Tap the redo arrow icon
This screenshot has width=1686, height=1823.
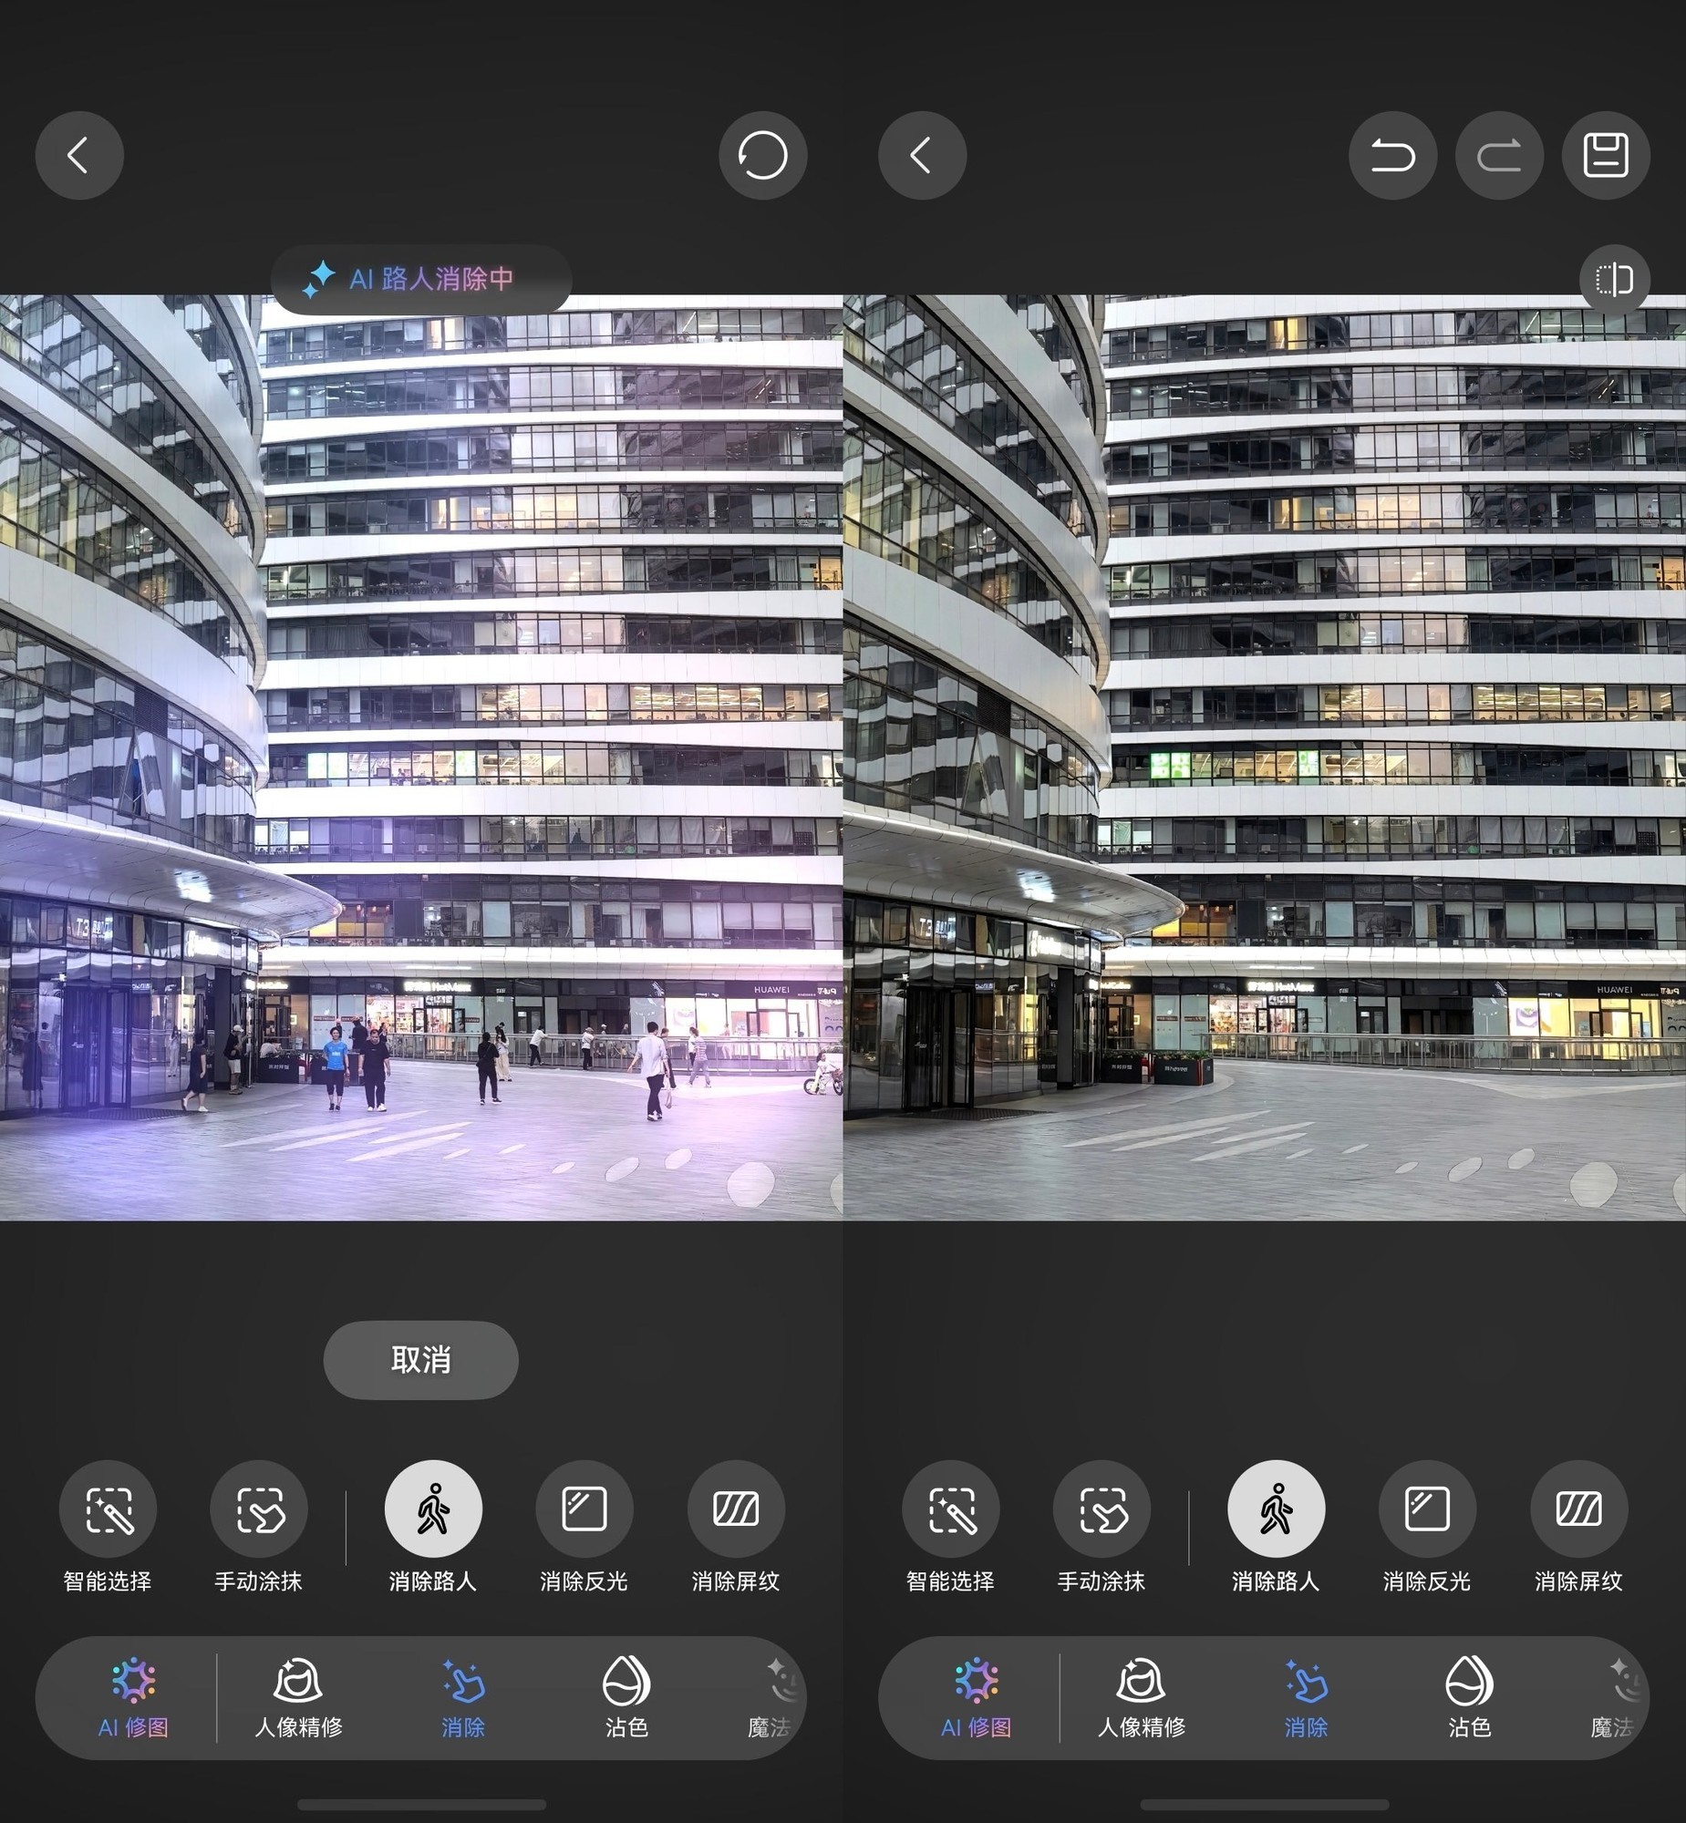[1499, 155]
